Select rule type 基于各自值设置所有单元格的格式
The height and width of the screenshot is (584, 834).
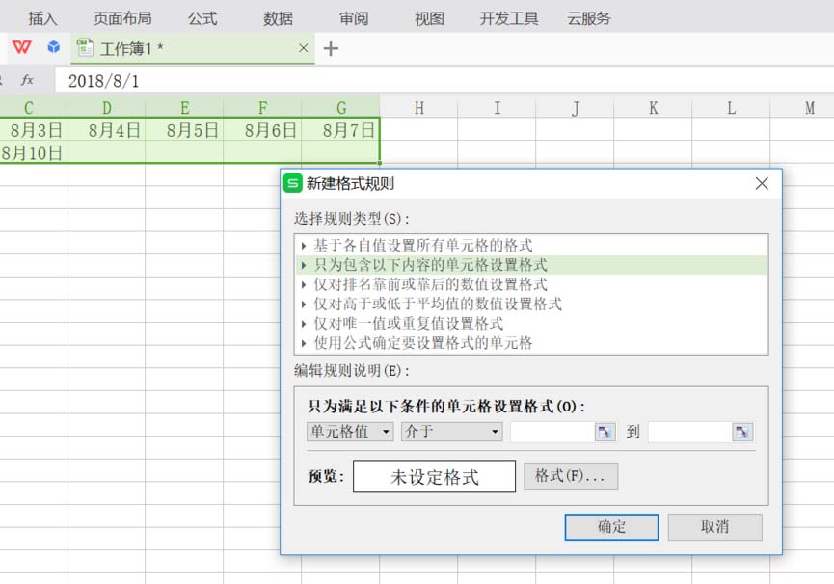pos(405,245)
